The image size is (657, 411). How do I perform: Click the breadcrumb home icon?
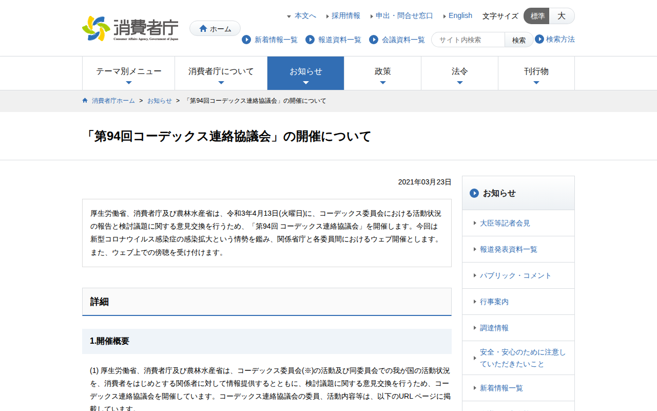click(85, 100)
